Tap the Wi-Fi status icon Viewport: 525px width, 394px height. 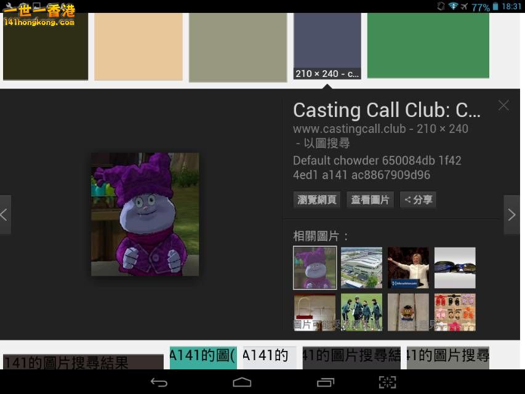click(453, 6)
